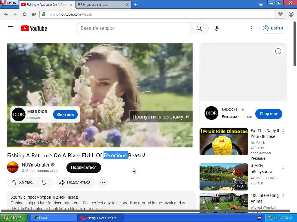Image resolution: width=297 pixels, height=222 pixels.
Task: Open the Speed Dial grid icon
Action: [x=34, y=14]
